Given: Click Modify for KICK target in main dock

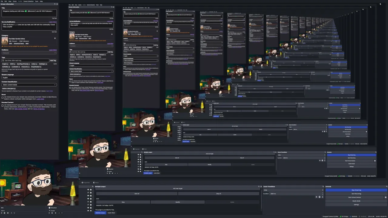Looking at the screenshot, I should tap(178, 202).
